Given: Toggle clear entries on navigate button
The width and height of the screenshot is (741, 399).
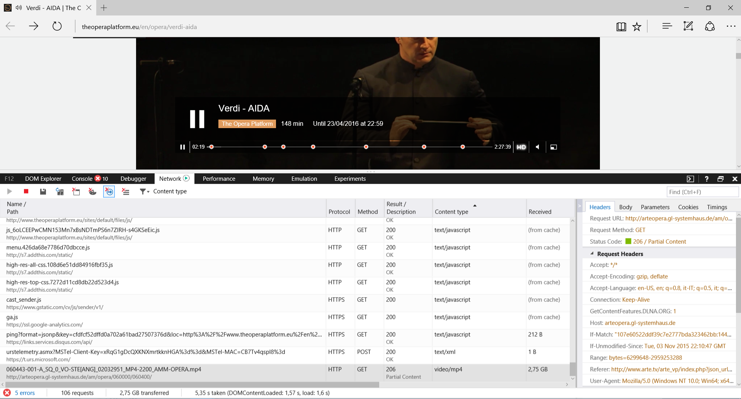Looking at the screenshot, I should point(109,192).
